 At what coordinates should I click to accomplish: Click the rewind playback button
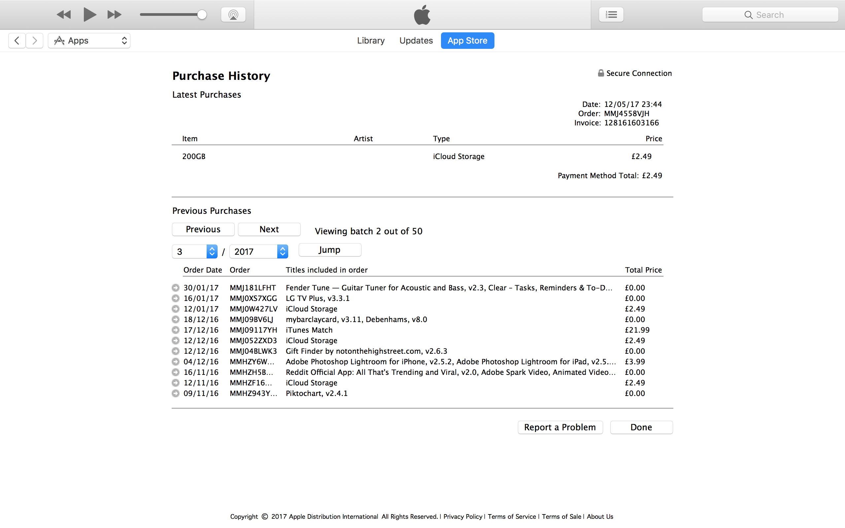[x=64, y=15]
